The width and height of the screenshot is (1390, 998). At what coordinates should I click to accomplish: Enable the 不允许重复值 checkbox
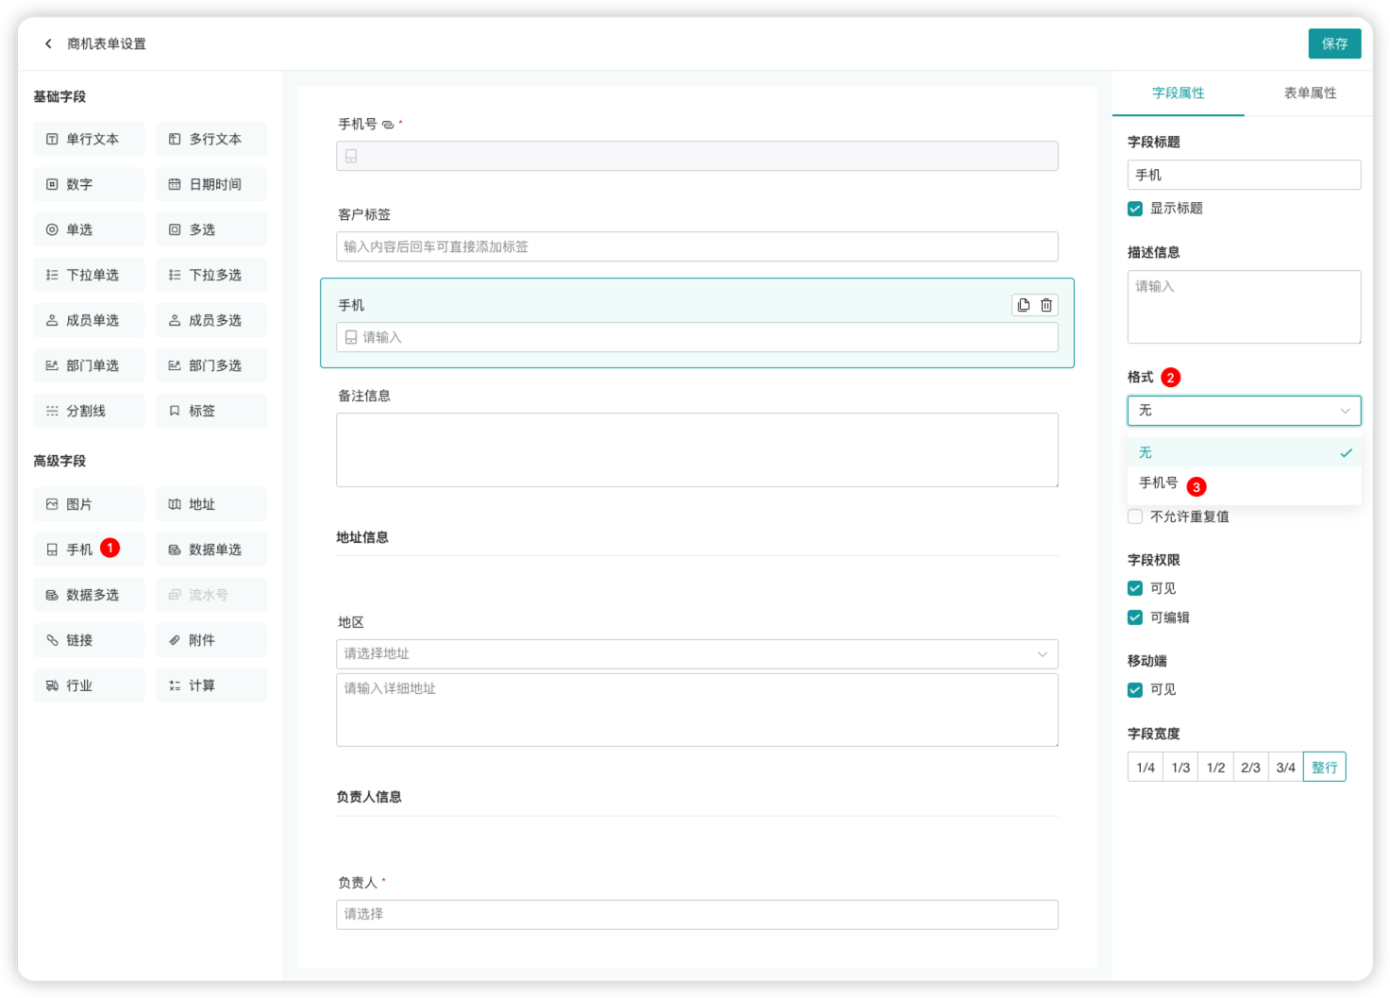point(1135,516)
